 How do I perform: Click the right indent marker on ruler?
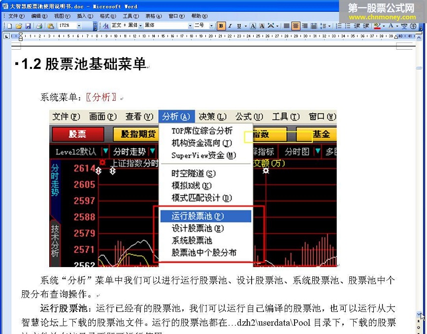coord(396,37)
